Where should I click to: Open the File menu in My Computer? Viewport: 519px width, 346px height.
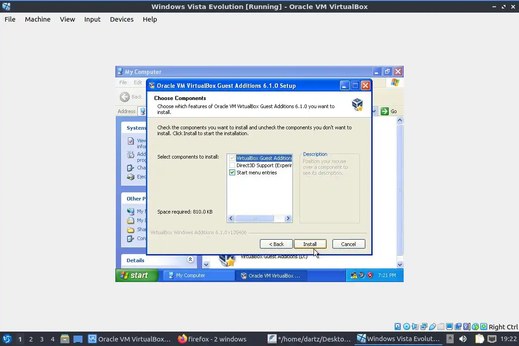tap(123, 82)
